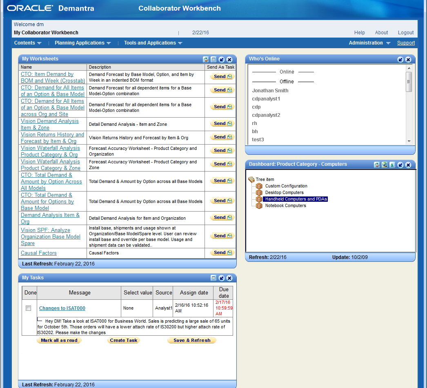Select the Notebook Computers tree item
Image resolution: width=427 pixels, height=388 pixels.
pyautogui.click(x=286, y=206)
